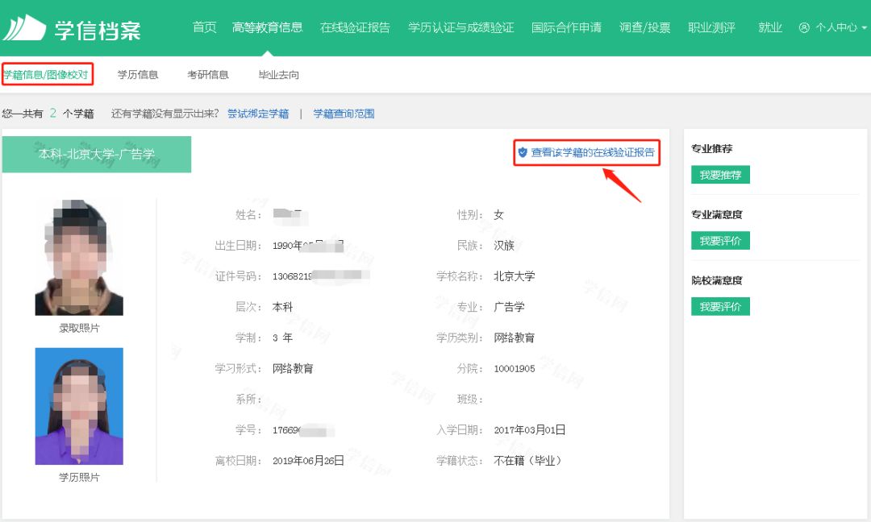
Task: Click the 尝试绑定学籍 link
Action: (x=258, y=114)
